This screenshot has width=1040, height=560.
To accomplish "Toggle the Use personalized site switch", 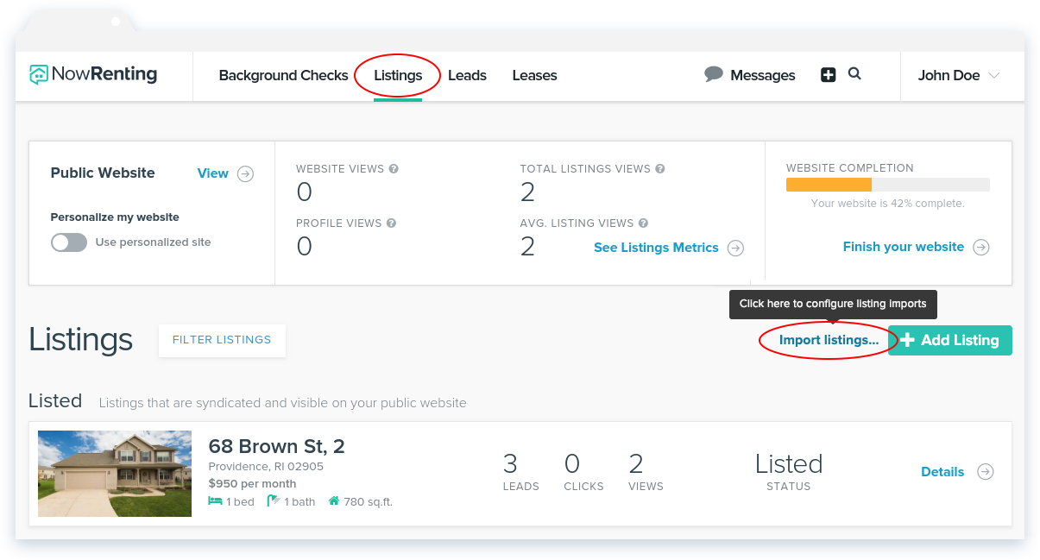I will (69, 242).
